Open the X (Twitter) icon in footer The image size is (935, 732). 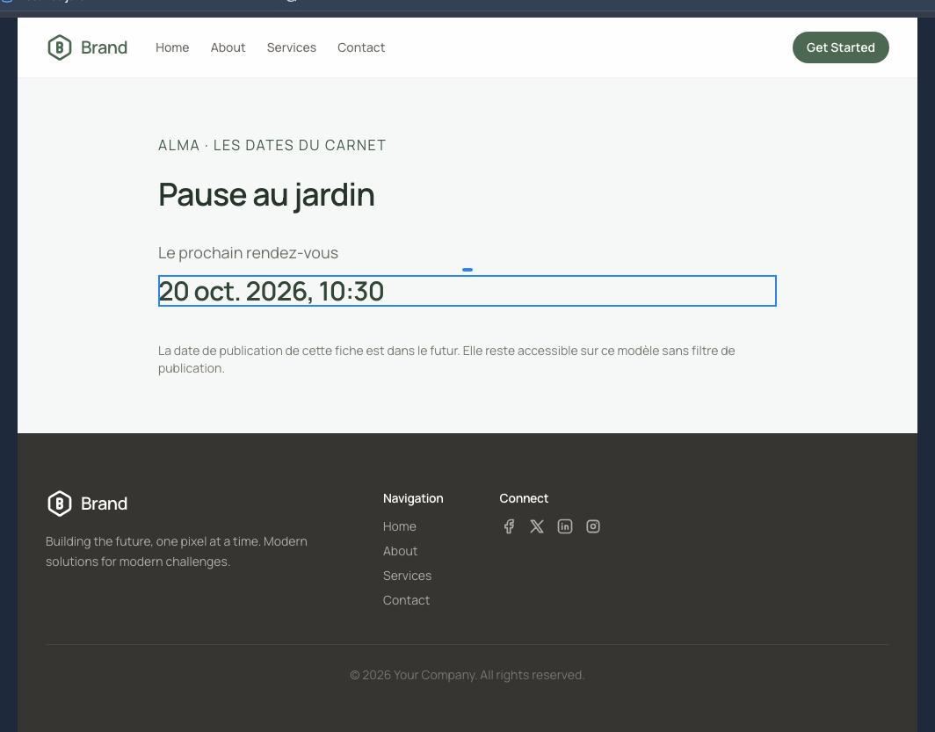tap(537, 526)
